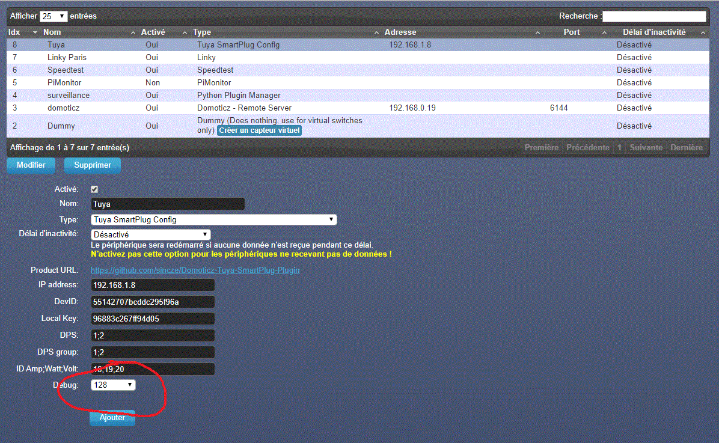Viewport: 719px width, 443px height.
Task: Select the Linky Paris row
Action: pos(358,57)
